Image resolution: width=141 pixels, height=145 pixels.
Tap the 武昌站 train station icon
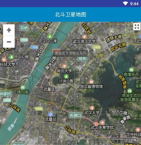pos(51,115)
